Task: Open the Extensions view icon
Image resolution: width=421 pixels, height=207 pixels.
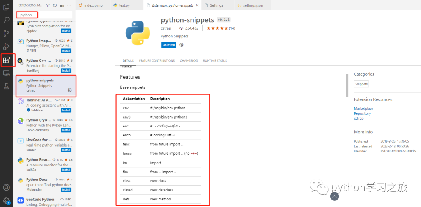Action: [x=6, y=60]
